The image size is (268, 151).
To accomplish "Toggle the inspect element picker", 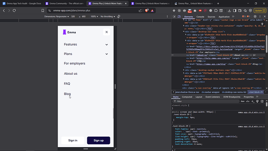I will pyautogui.click(x=174, y=17).
